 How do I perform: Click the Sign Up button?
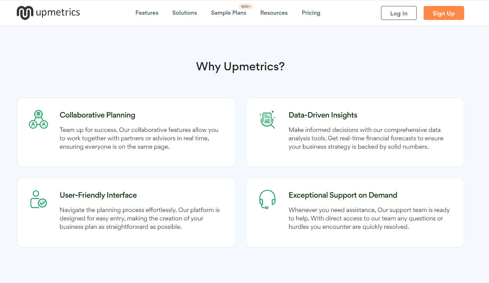[x=444, y=13]
